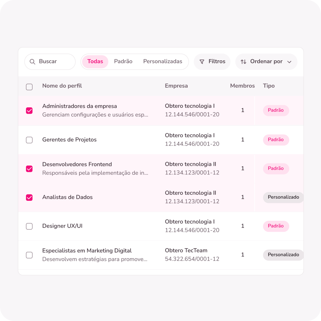Click the funnel filter icon
321x321 pixels.
pos(202,62)
